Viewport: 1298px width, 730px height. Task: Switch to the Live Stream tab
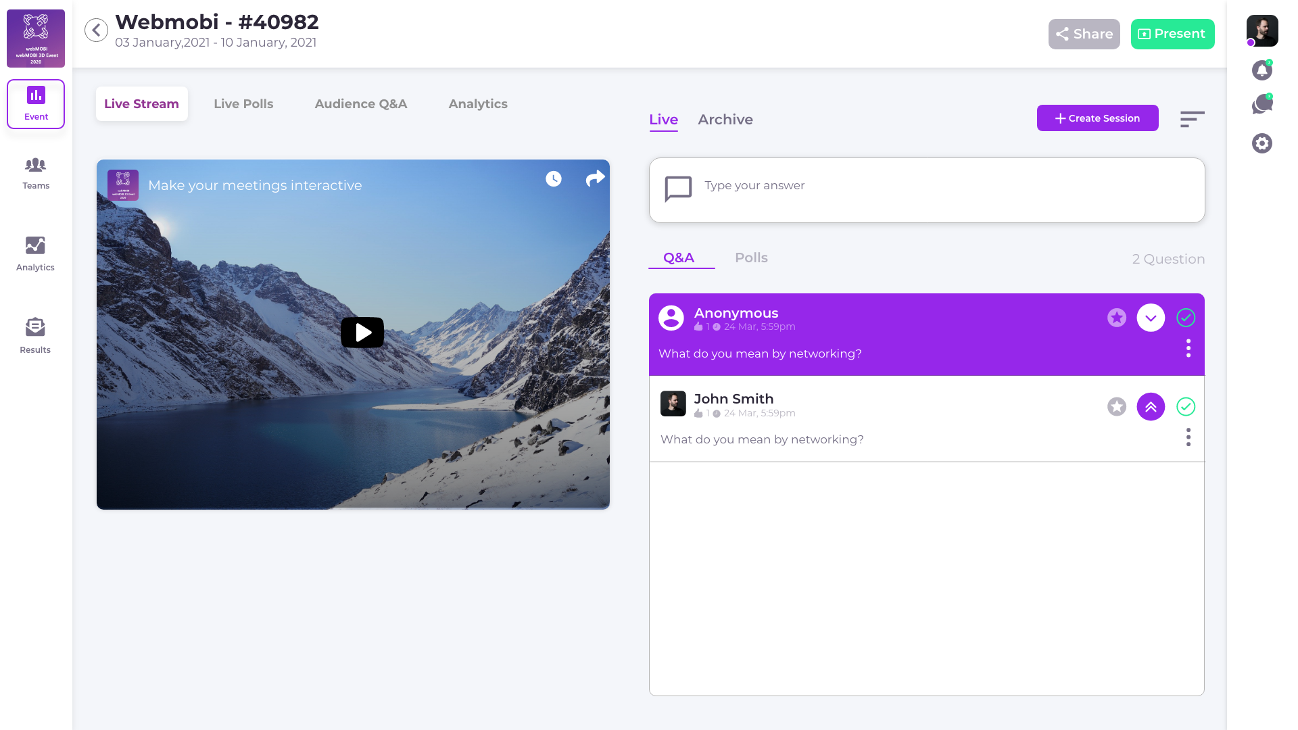click(141, 103)
